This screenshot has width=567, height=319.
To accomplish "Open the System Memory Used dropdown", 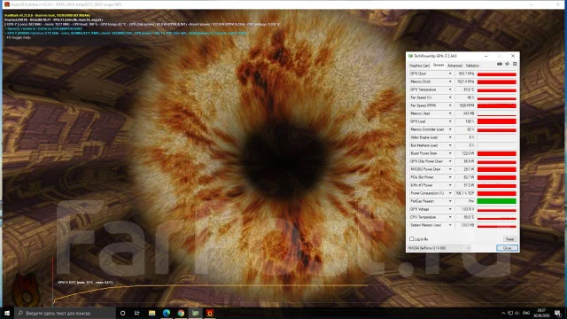I will tap(450, 225).
